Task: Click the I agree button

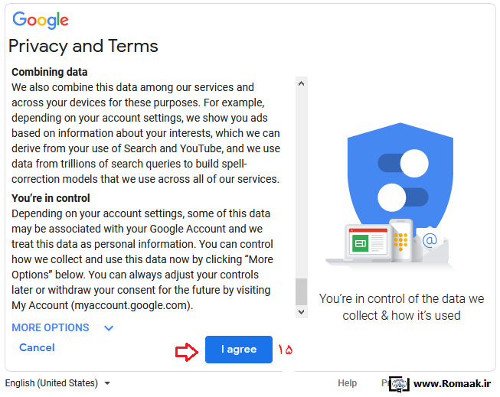Action: [239, 350]
